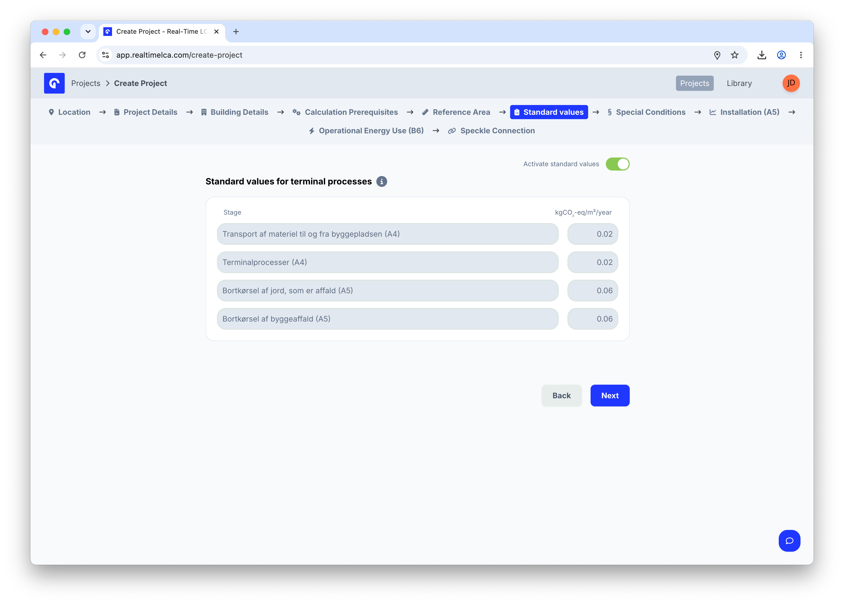Click value field for Terminalprocesser row
Viewport: 844px width, 605px height.
click(592, 262)
